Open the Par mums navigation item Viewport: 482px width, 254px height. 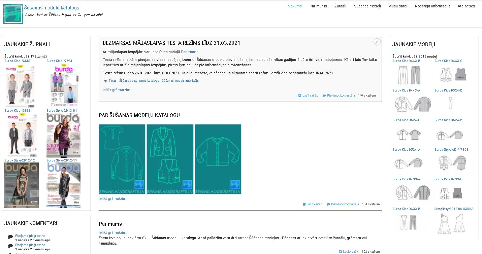pyautogui.click(x=318, y=6)
